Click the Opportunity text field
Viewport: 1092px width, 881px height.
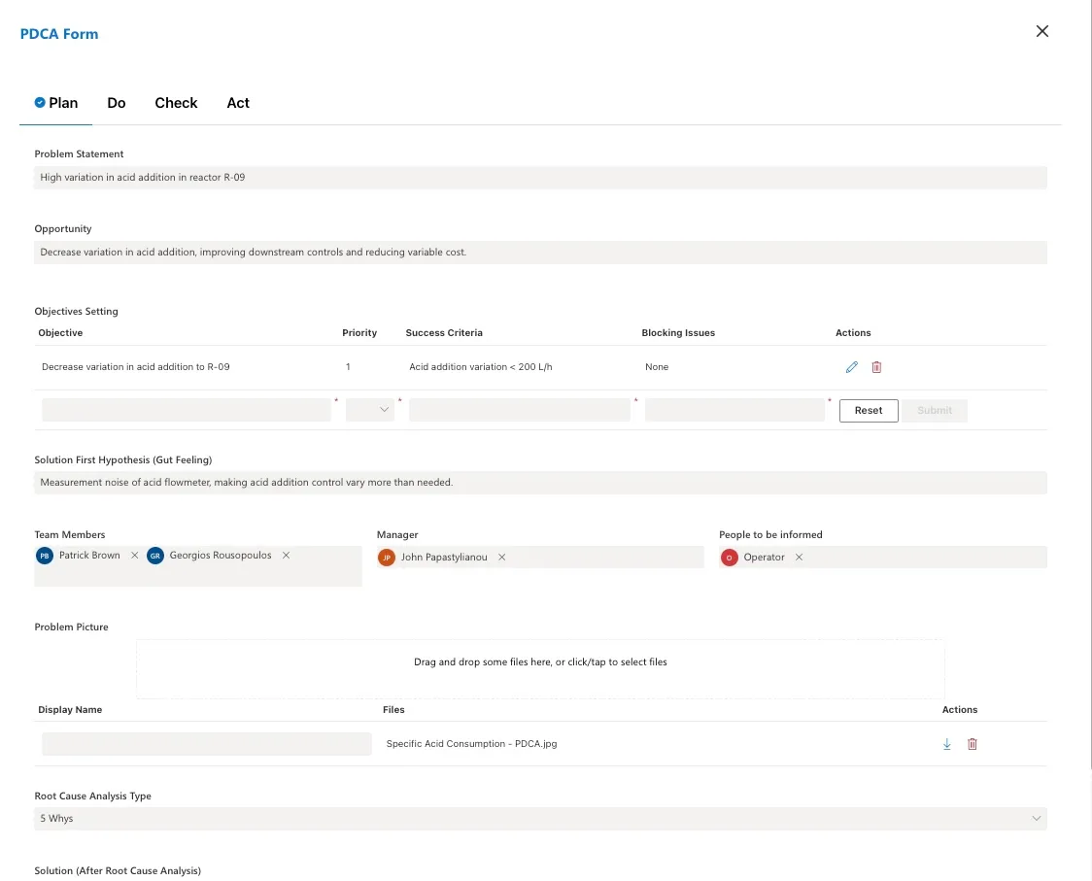point(540,253)
